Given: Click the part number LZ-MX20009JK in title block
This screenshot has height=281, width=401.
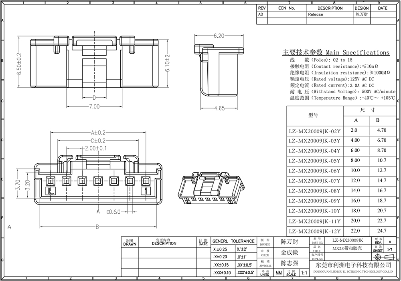Looking at the screenshot, I should click(348, 241).
